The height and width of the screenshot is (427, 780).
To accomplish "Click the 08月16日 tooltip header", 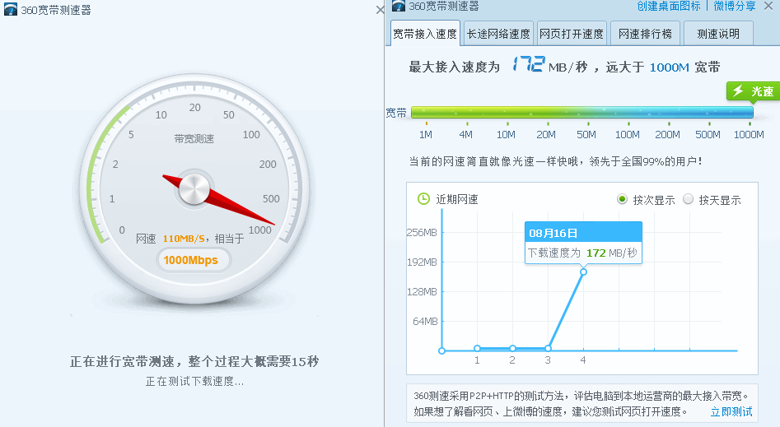I will (583, 233).
